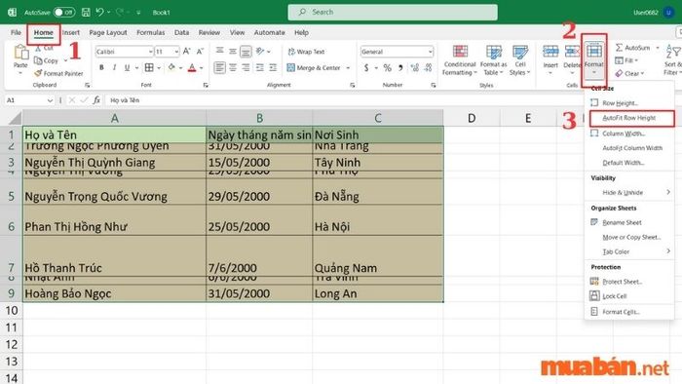
Task: Click the Fill Color bucket icon
Action: (x=171, y=67)
